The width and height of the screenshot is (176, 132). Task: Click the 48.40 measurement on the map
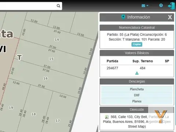tap(4, 87)
